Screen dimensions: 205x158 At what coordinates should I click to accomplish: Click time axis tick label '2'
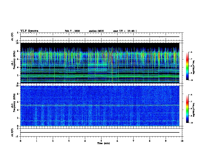53,141
